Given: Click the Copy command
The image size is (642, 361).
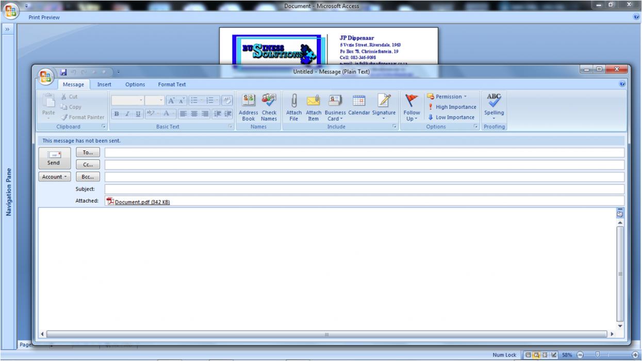Looking at the screenshot, I should coord(72,107).
